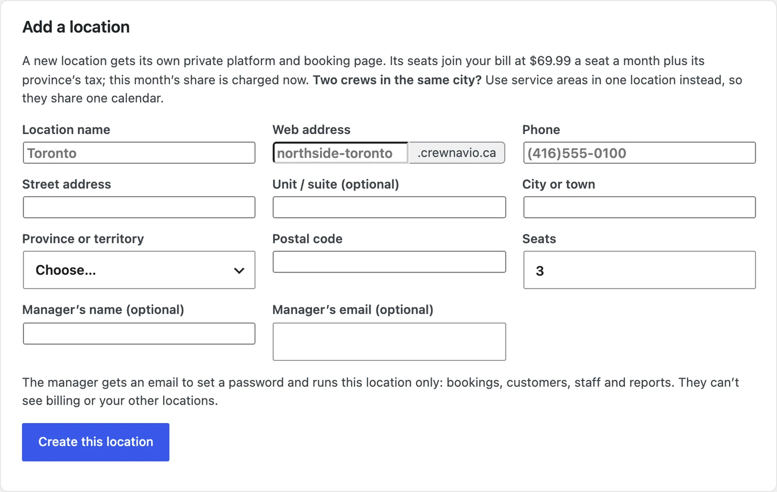Image resolution: width=777 pixels, height=492 pixels.
Task: Click the Manager's name field
Action: coord(139,334)
